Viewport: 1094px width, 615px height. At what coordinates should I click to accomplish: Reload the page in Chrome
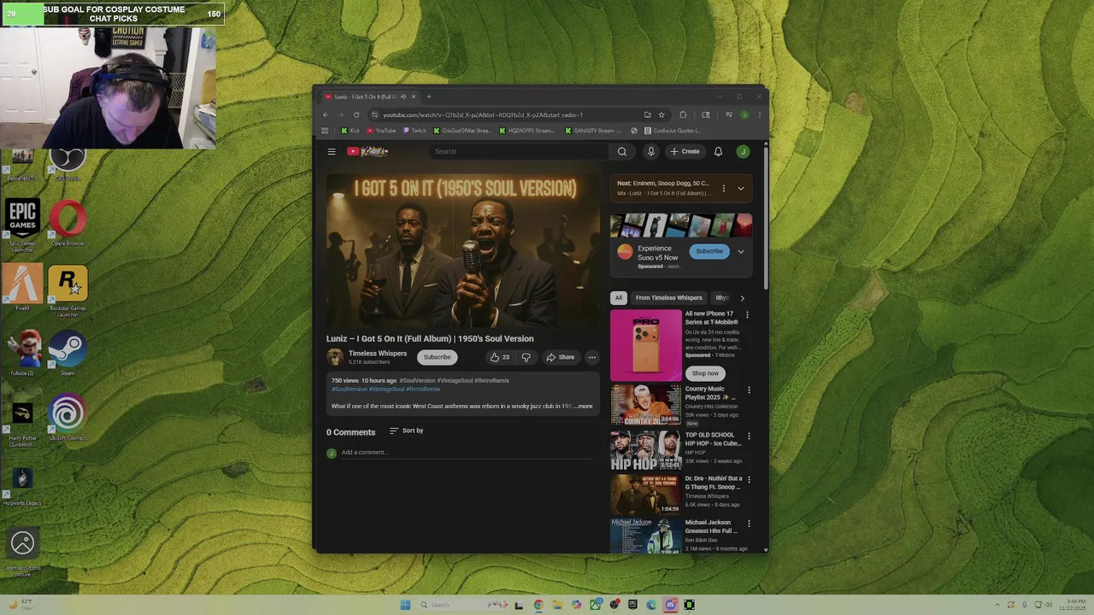click(356, 114)
